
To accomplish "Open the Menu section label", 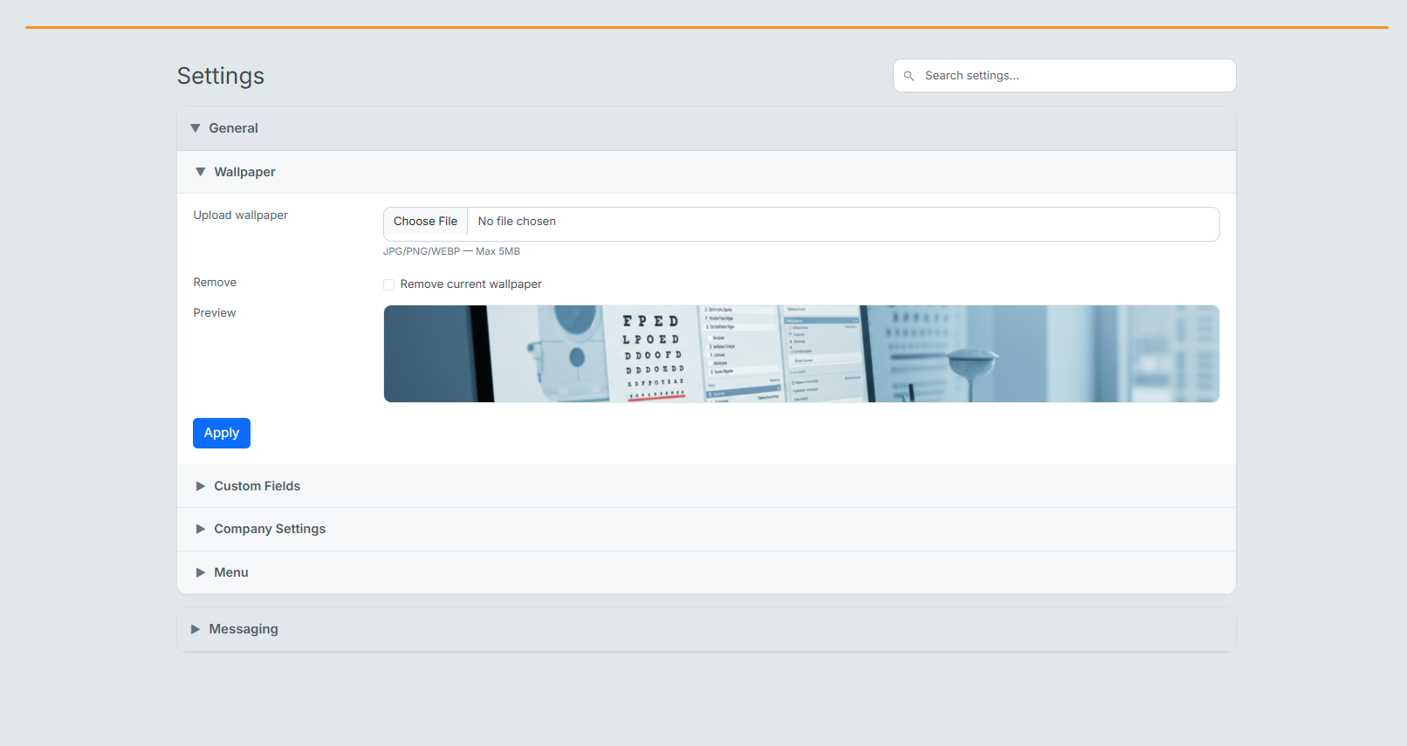I will pyautogui.click(x=231, y=572).
